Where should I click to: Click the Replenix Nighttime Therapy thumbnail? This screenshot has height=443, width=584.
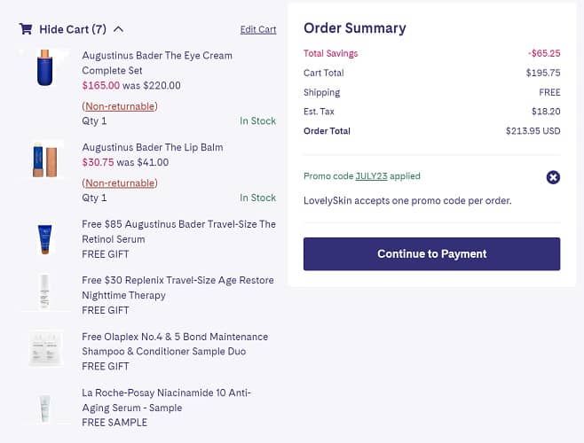click(x=45, y=291)
